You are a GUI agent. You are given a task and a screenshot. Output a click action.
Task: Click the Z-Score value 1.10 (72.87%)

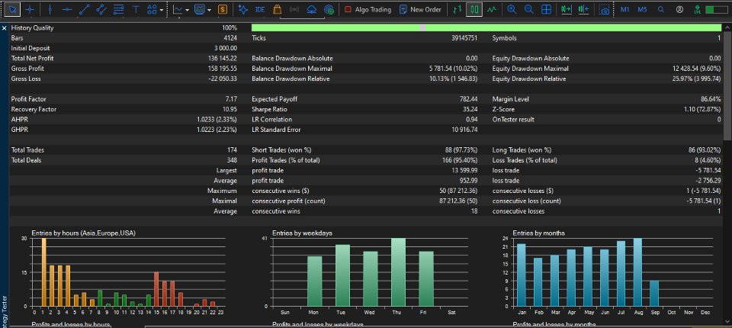coord(702,109)
